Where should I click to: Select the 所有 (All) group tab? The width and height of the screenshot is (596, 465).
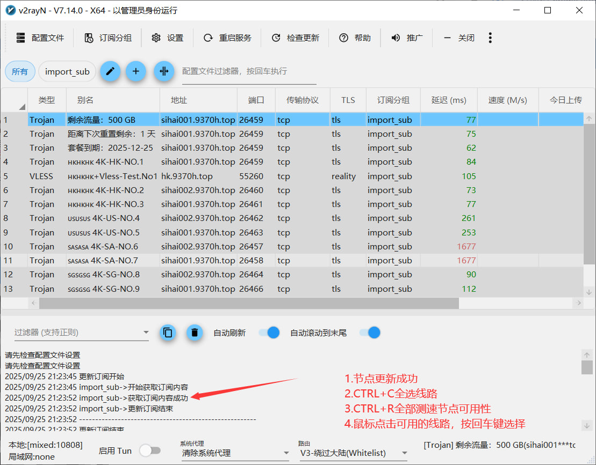(x=20, y=71)
